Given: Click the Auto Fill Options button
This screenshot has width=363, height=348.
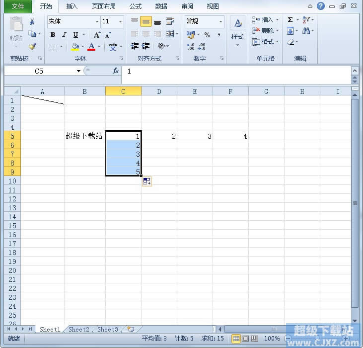Looking at the screenshot, I should click(147, 181).
